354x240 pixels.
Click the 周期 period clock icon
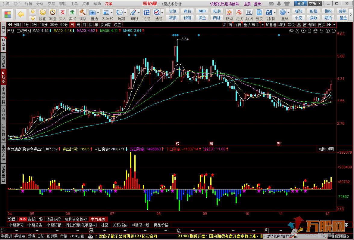(x=119, y=12)
